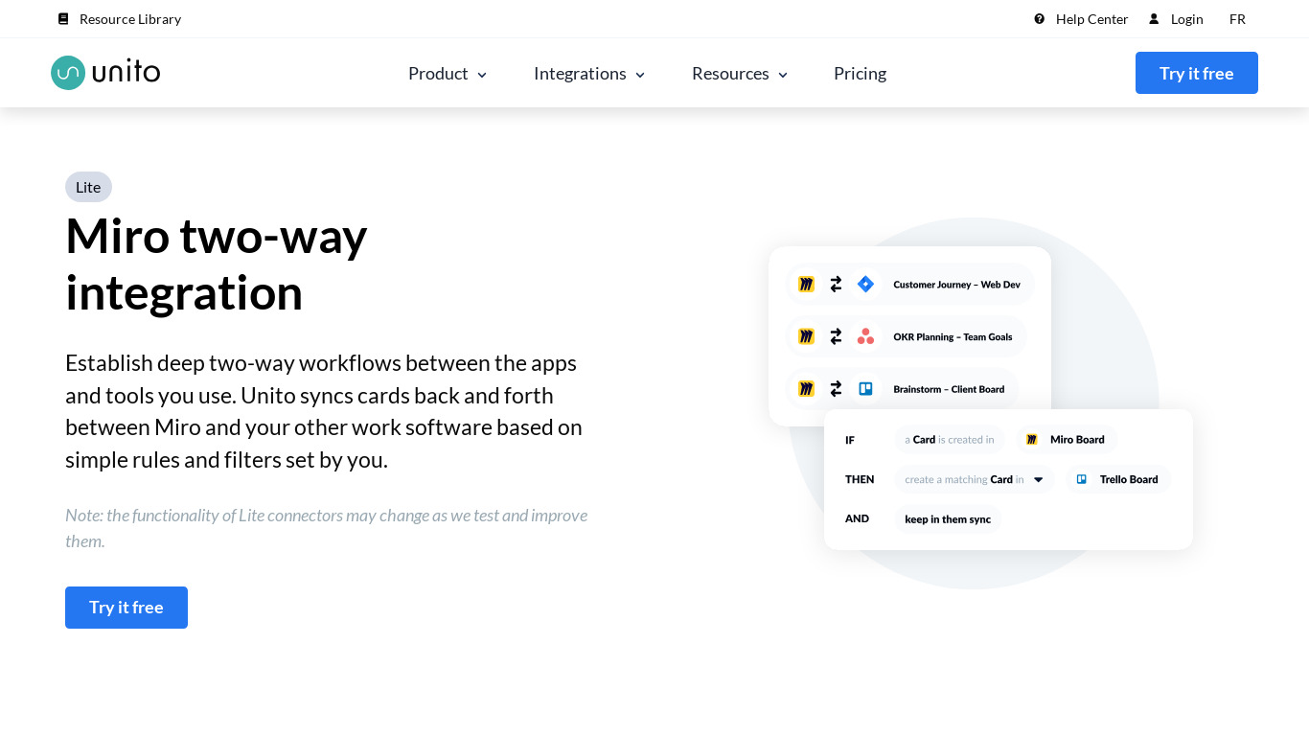Click Miro icon beside Miro Board

coord(1032,440)
